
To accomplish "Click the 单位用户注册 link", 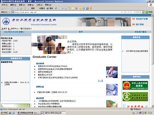I will (142, 19).
